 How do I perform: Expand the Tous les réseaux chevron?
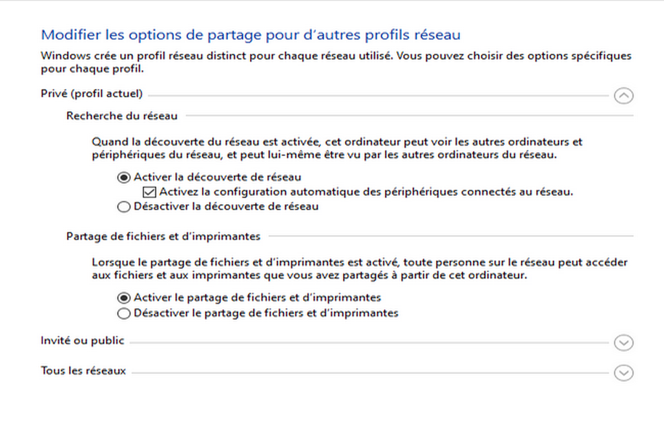click(x=624, y=373)
